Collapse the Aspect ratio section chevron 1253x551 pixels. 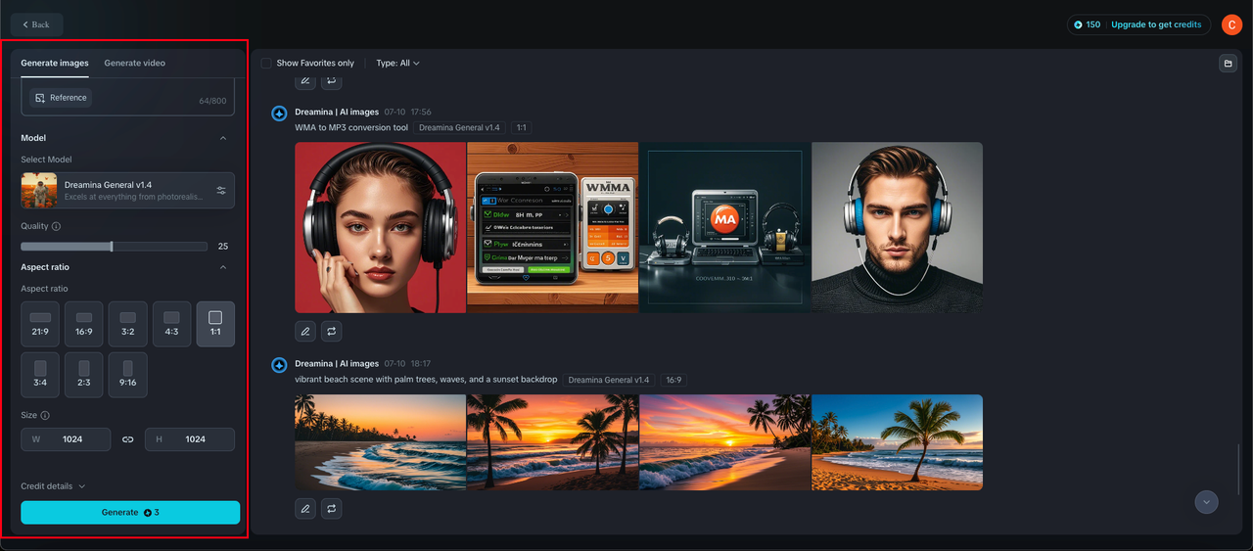pos(223,267)
